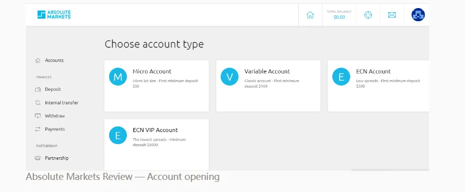465x192 pixels.
Task: Open the support lifebuoy icon
Action: tap(368, 15)
